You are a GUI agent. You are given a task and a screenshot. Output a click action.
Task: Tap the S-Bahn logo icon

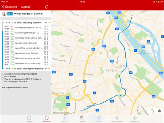4,14
